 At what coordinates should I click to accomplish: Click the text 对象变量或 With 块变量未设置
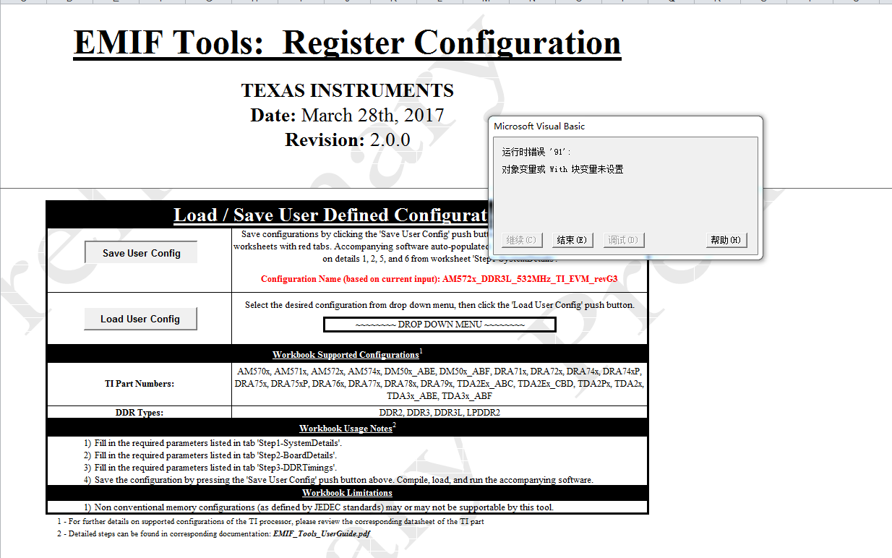562,169
